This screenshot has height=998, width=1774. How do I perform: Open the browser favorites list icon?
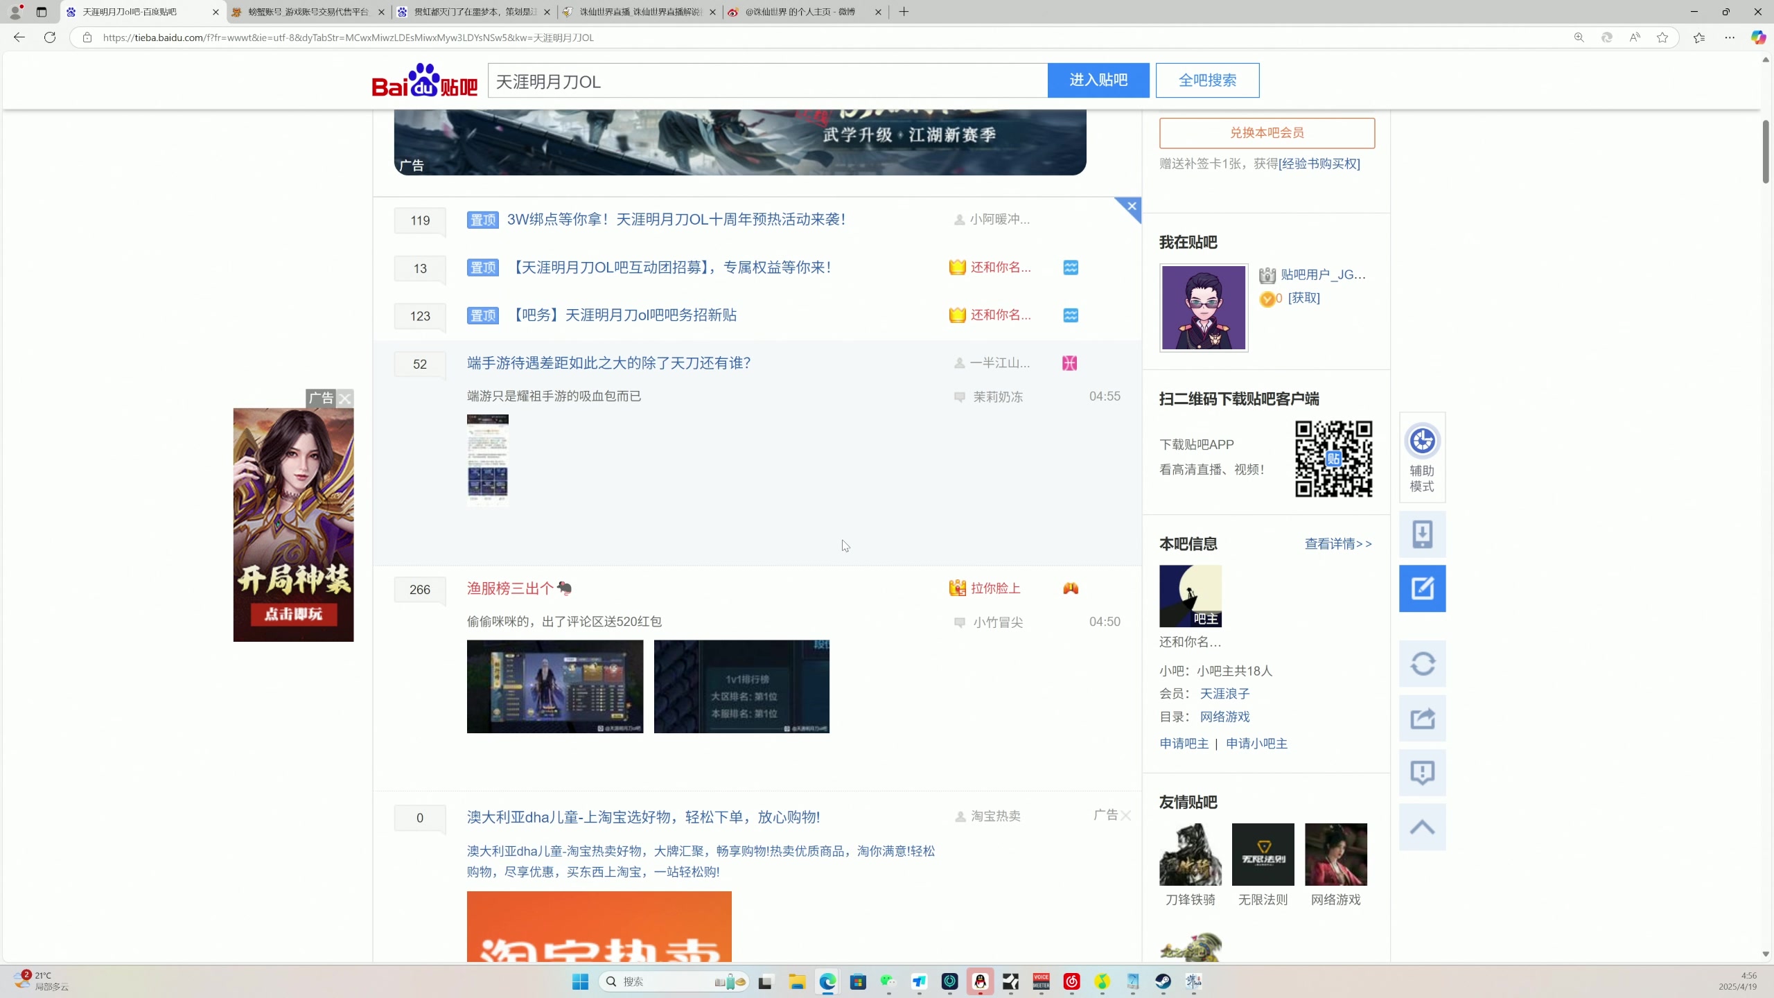coord(1698,37)
